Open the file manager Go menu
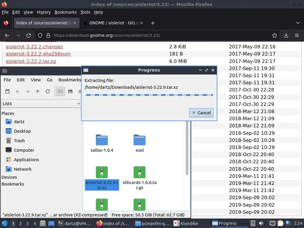This screenshot has width=304, height=228. point(50,80)
